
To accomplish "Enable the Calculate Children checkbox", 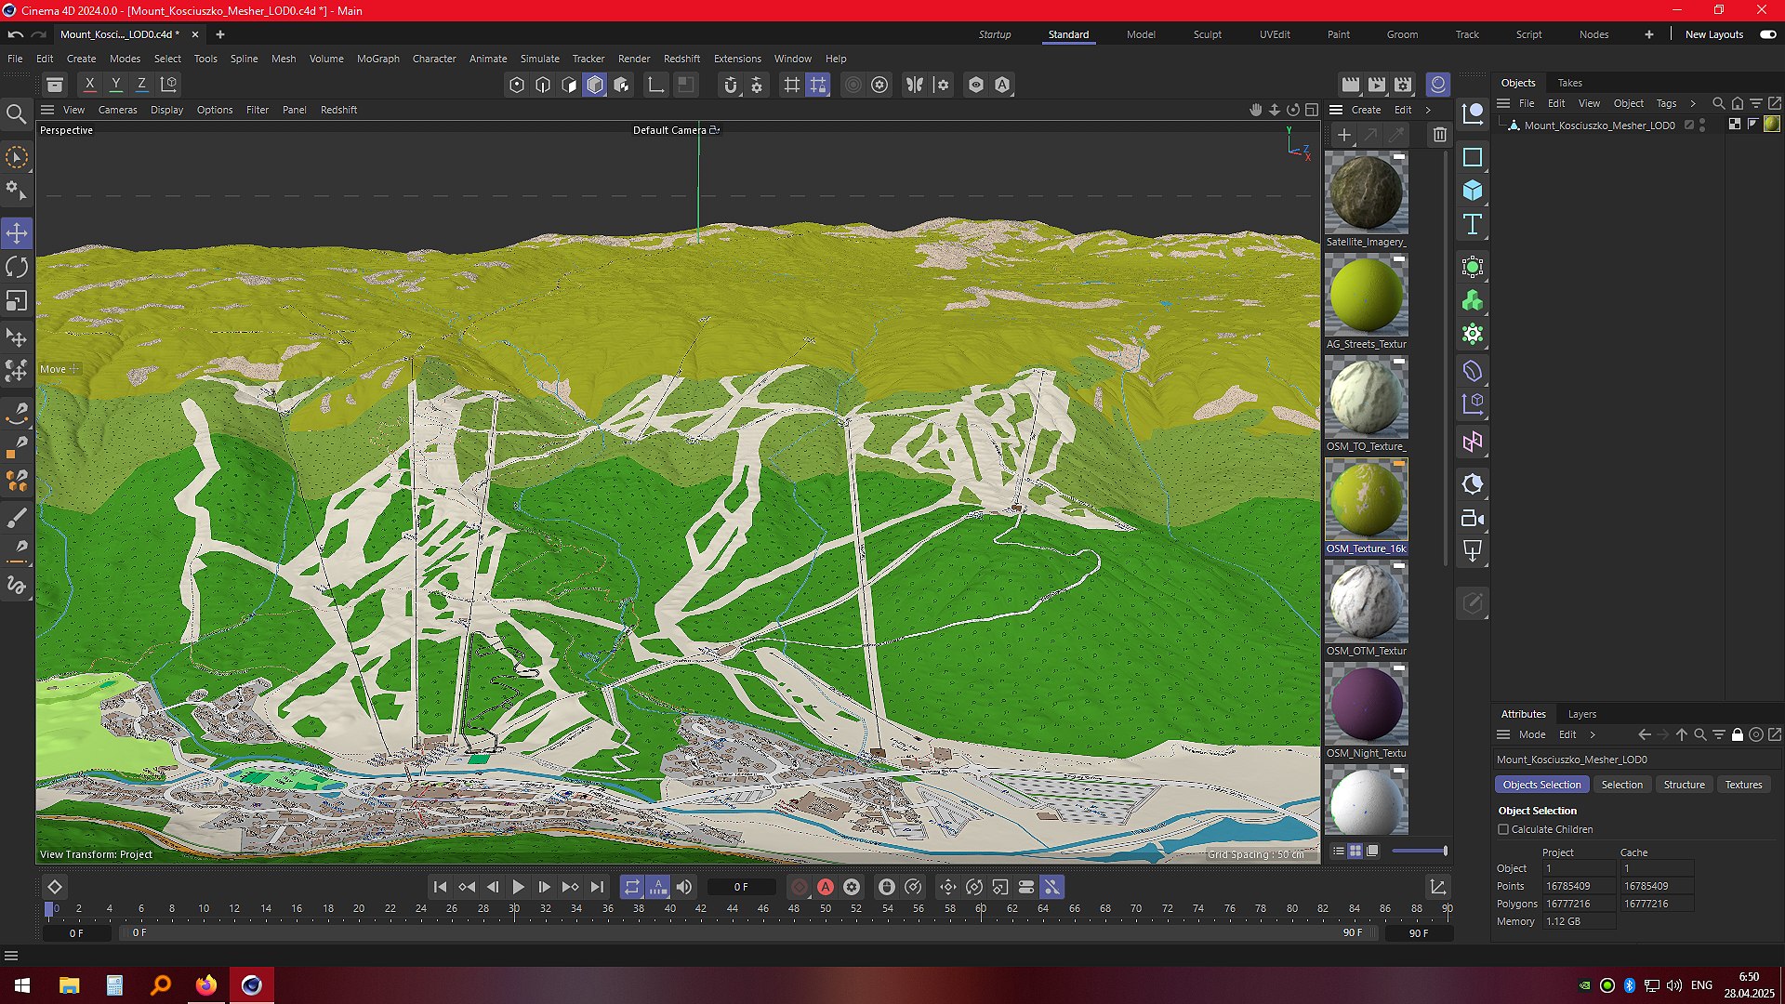I will 1503,829.
